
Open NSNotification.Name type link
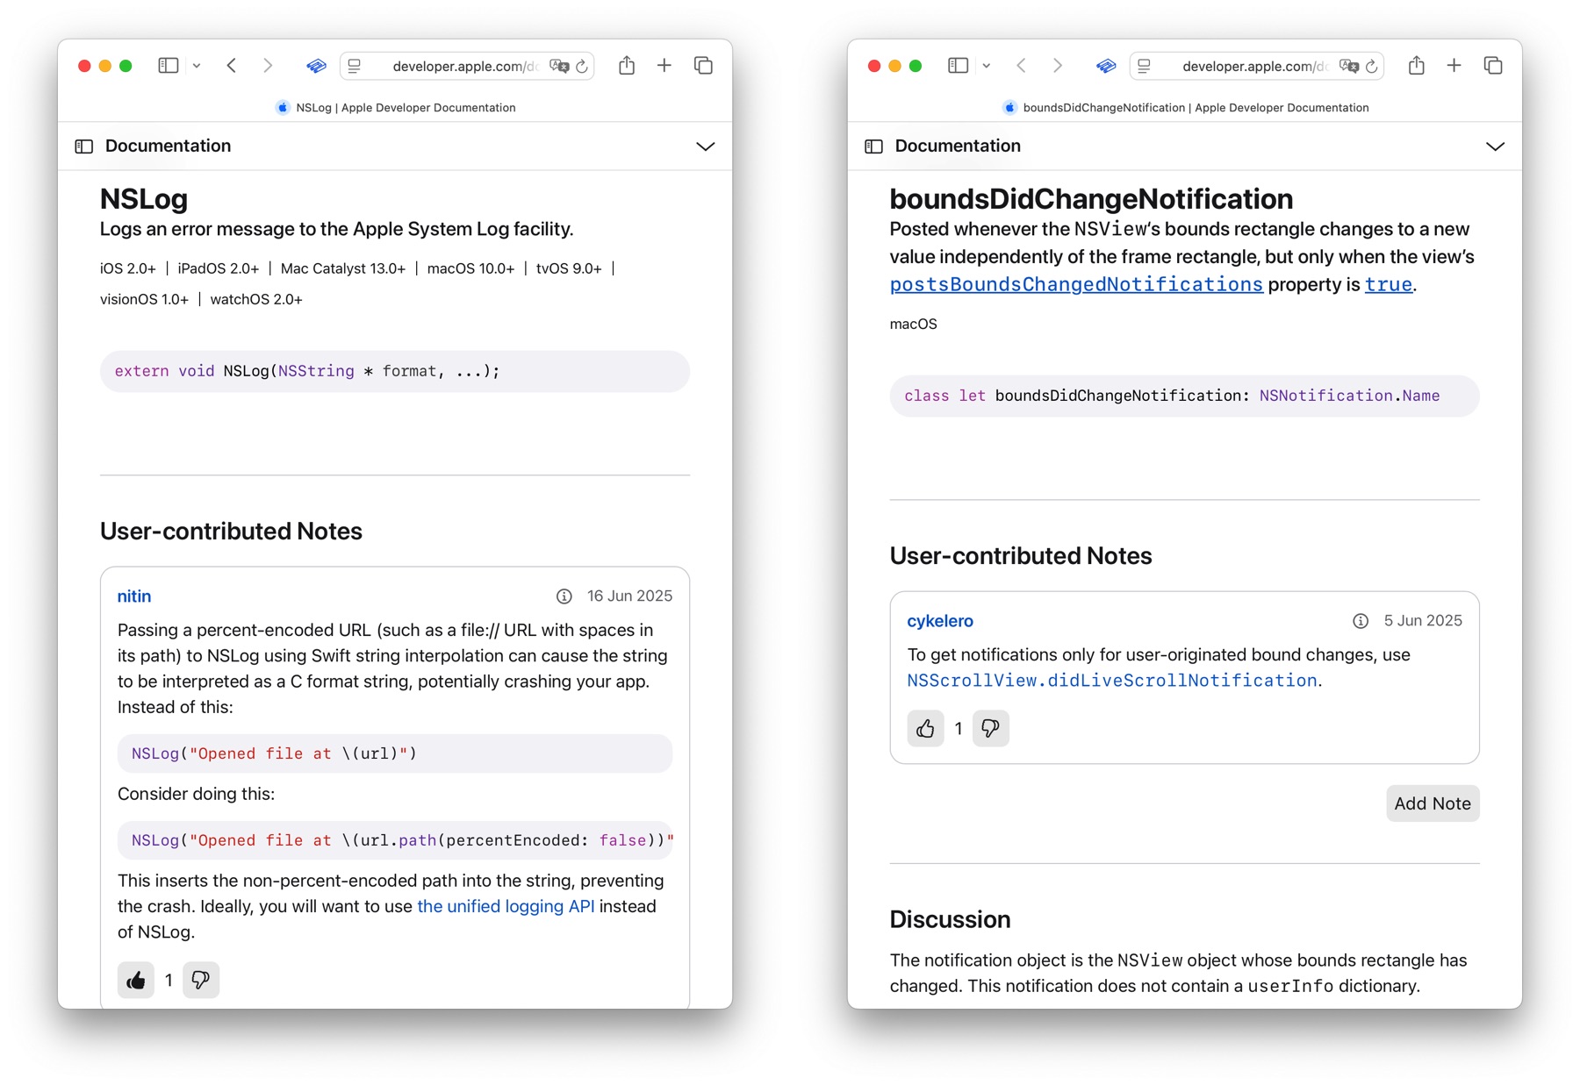coord(1349,396)
